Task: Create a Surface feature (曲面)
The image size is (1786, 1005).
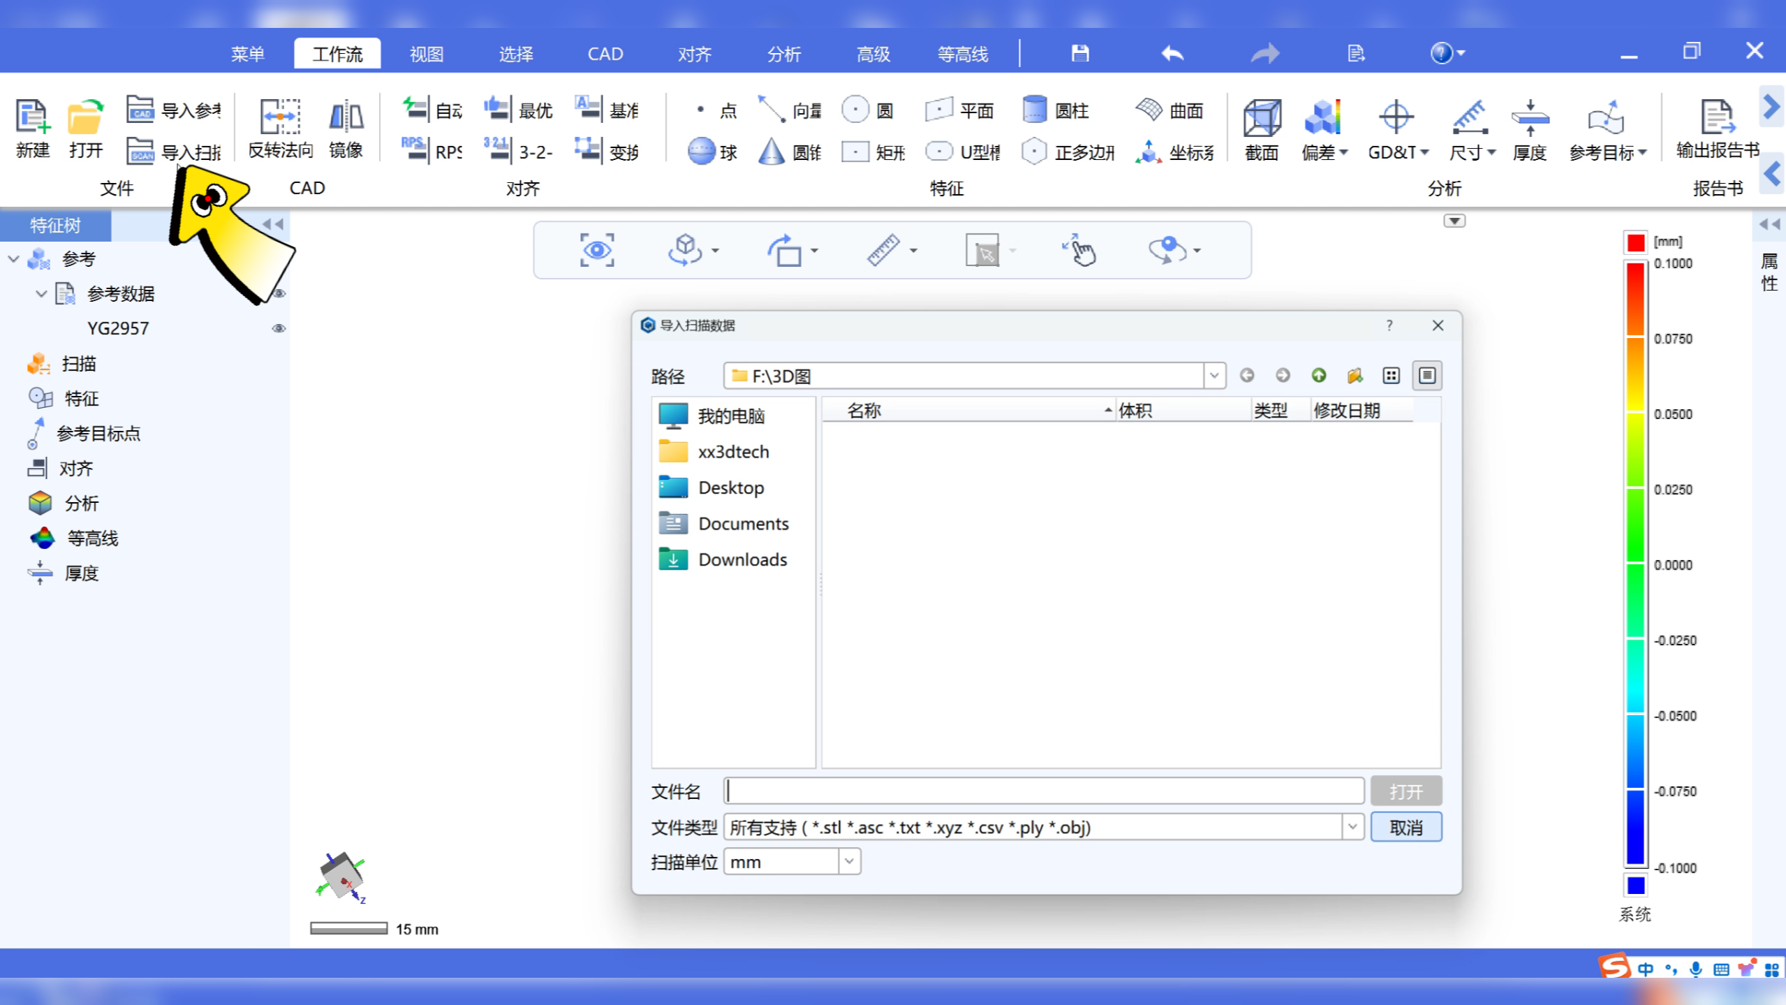Action: [x=1169, y=110]
